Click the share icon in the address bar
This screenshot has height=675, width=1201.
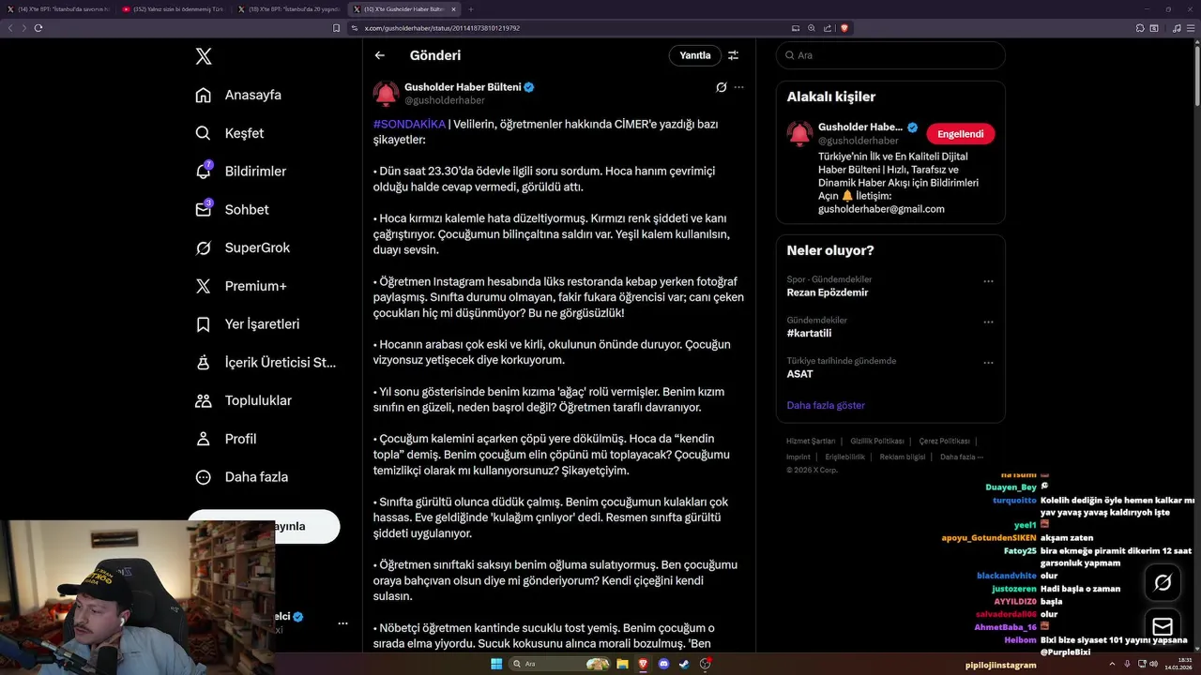[827, 28]
